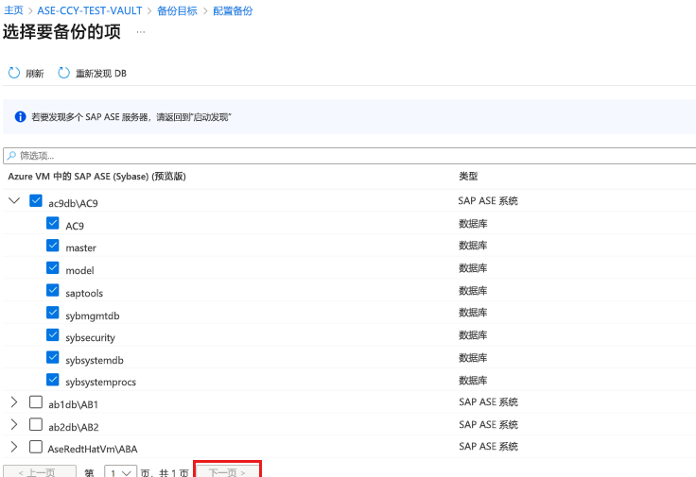Collapse the ac9db\AC9 tree node
The image size is (696, 477).
[14, 201]
